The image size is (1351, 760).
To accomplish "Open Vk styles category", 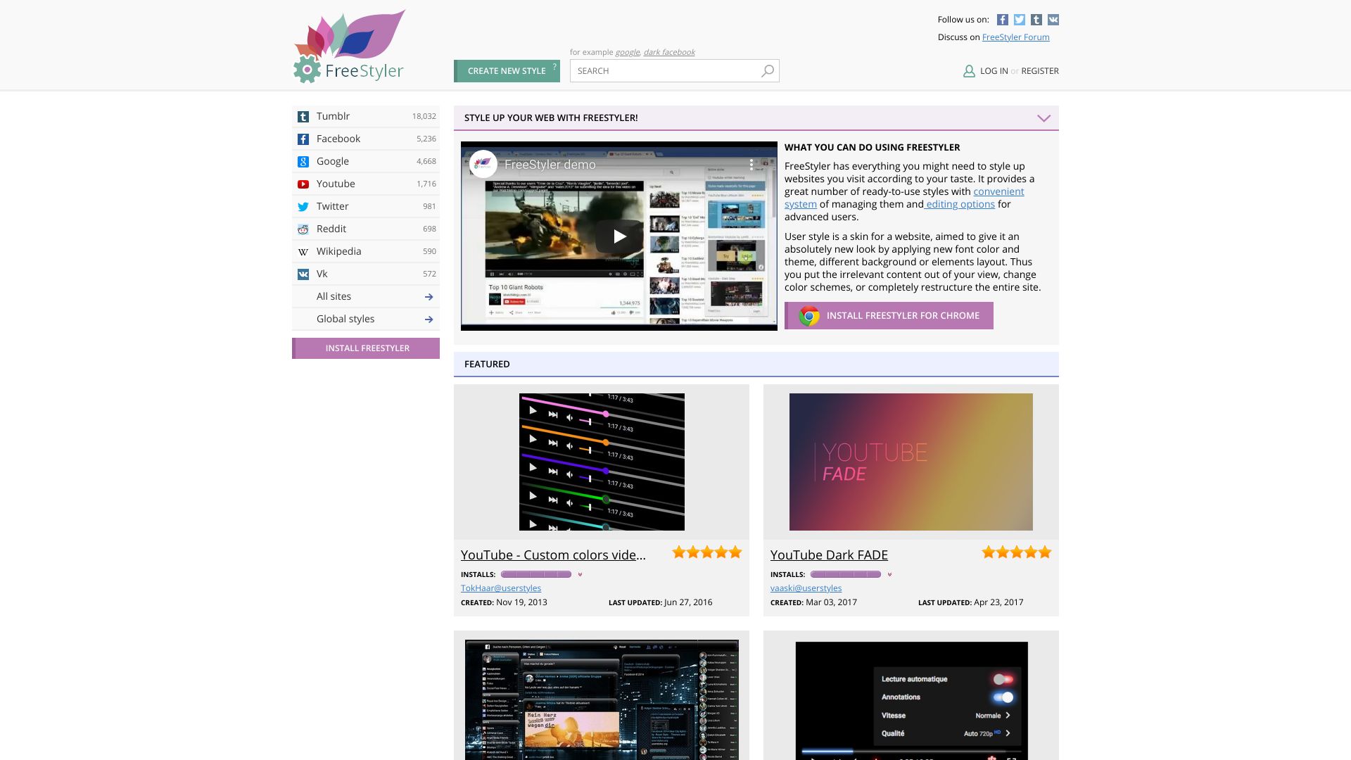I will coord(366,274).
